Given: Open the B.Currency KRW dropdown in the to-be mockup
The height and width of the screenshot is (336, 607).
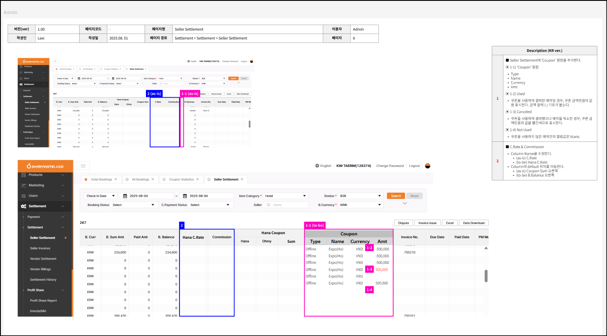Looking at the screenshot, I should tap(361, 205).
